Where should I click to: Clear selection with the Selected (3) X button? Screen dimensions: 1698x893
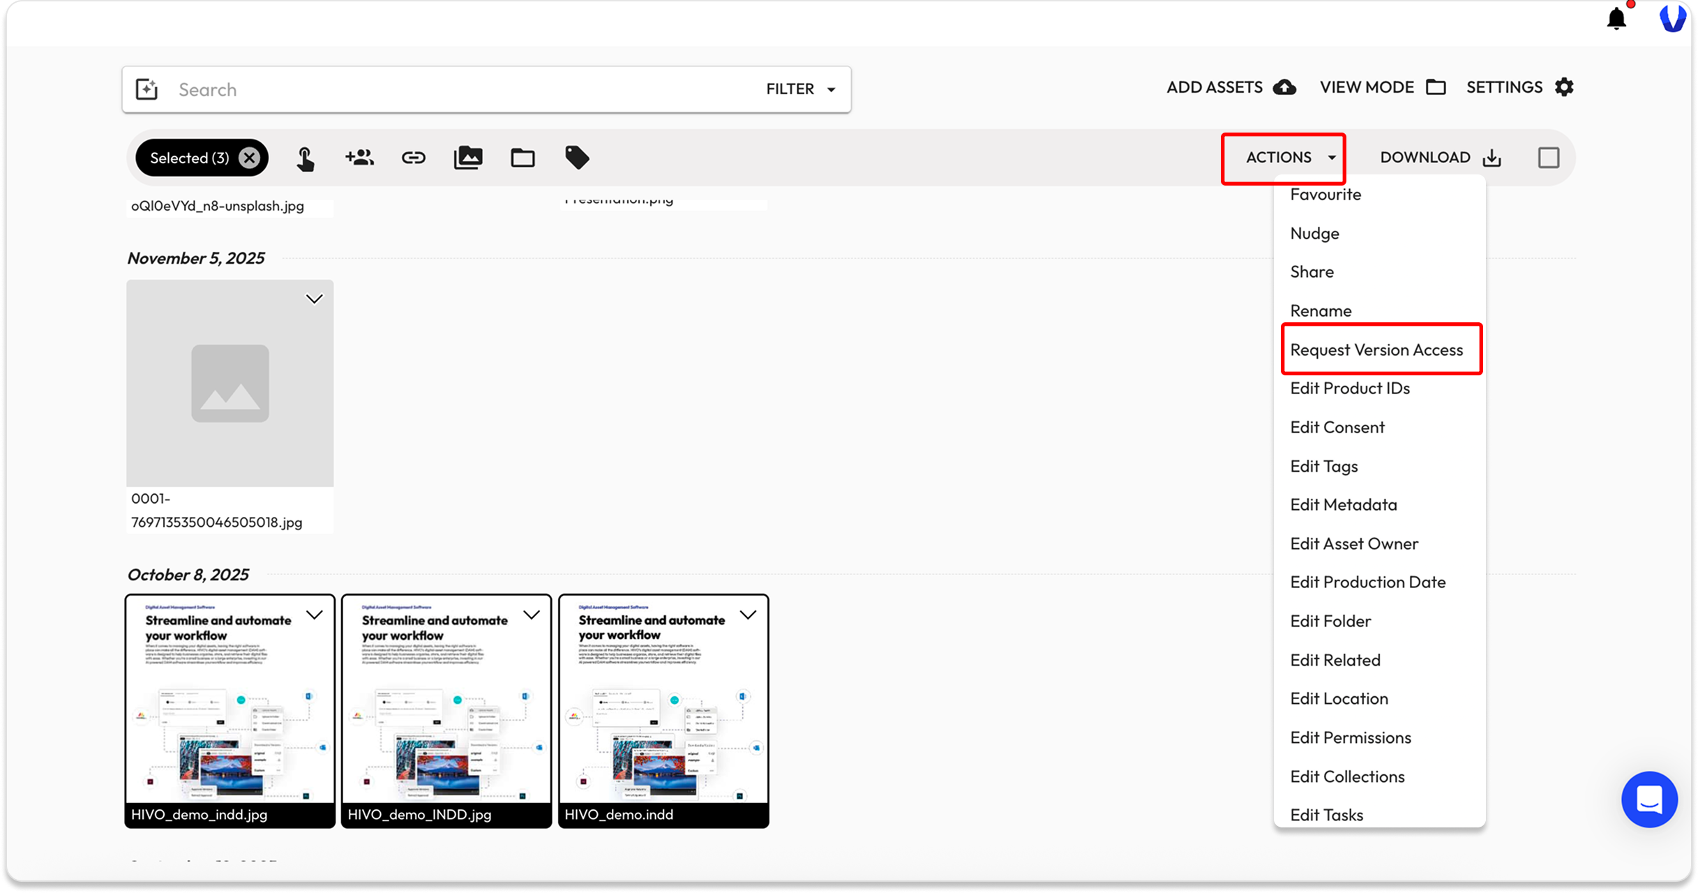pos(249,158)
